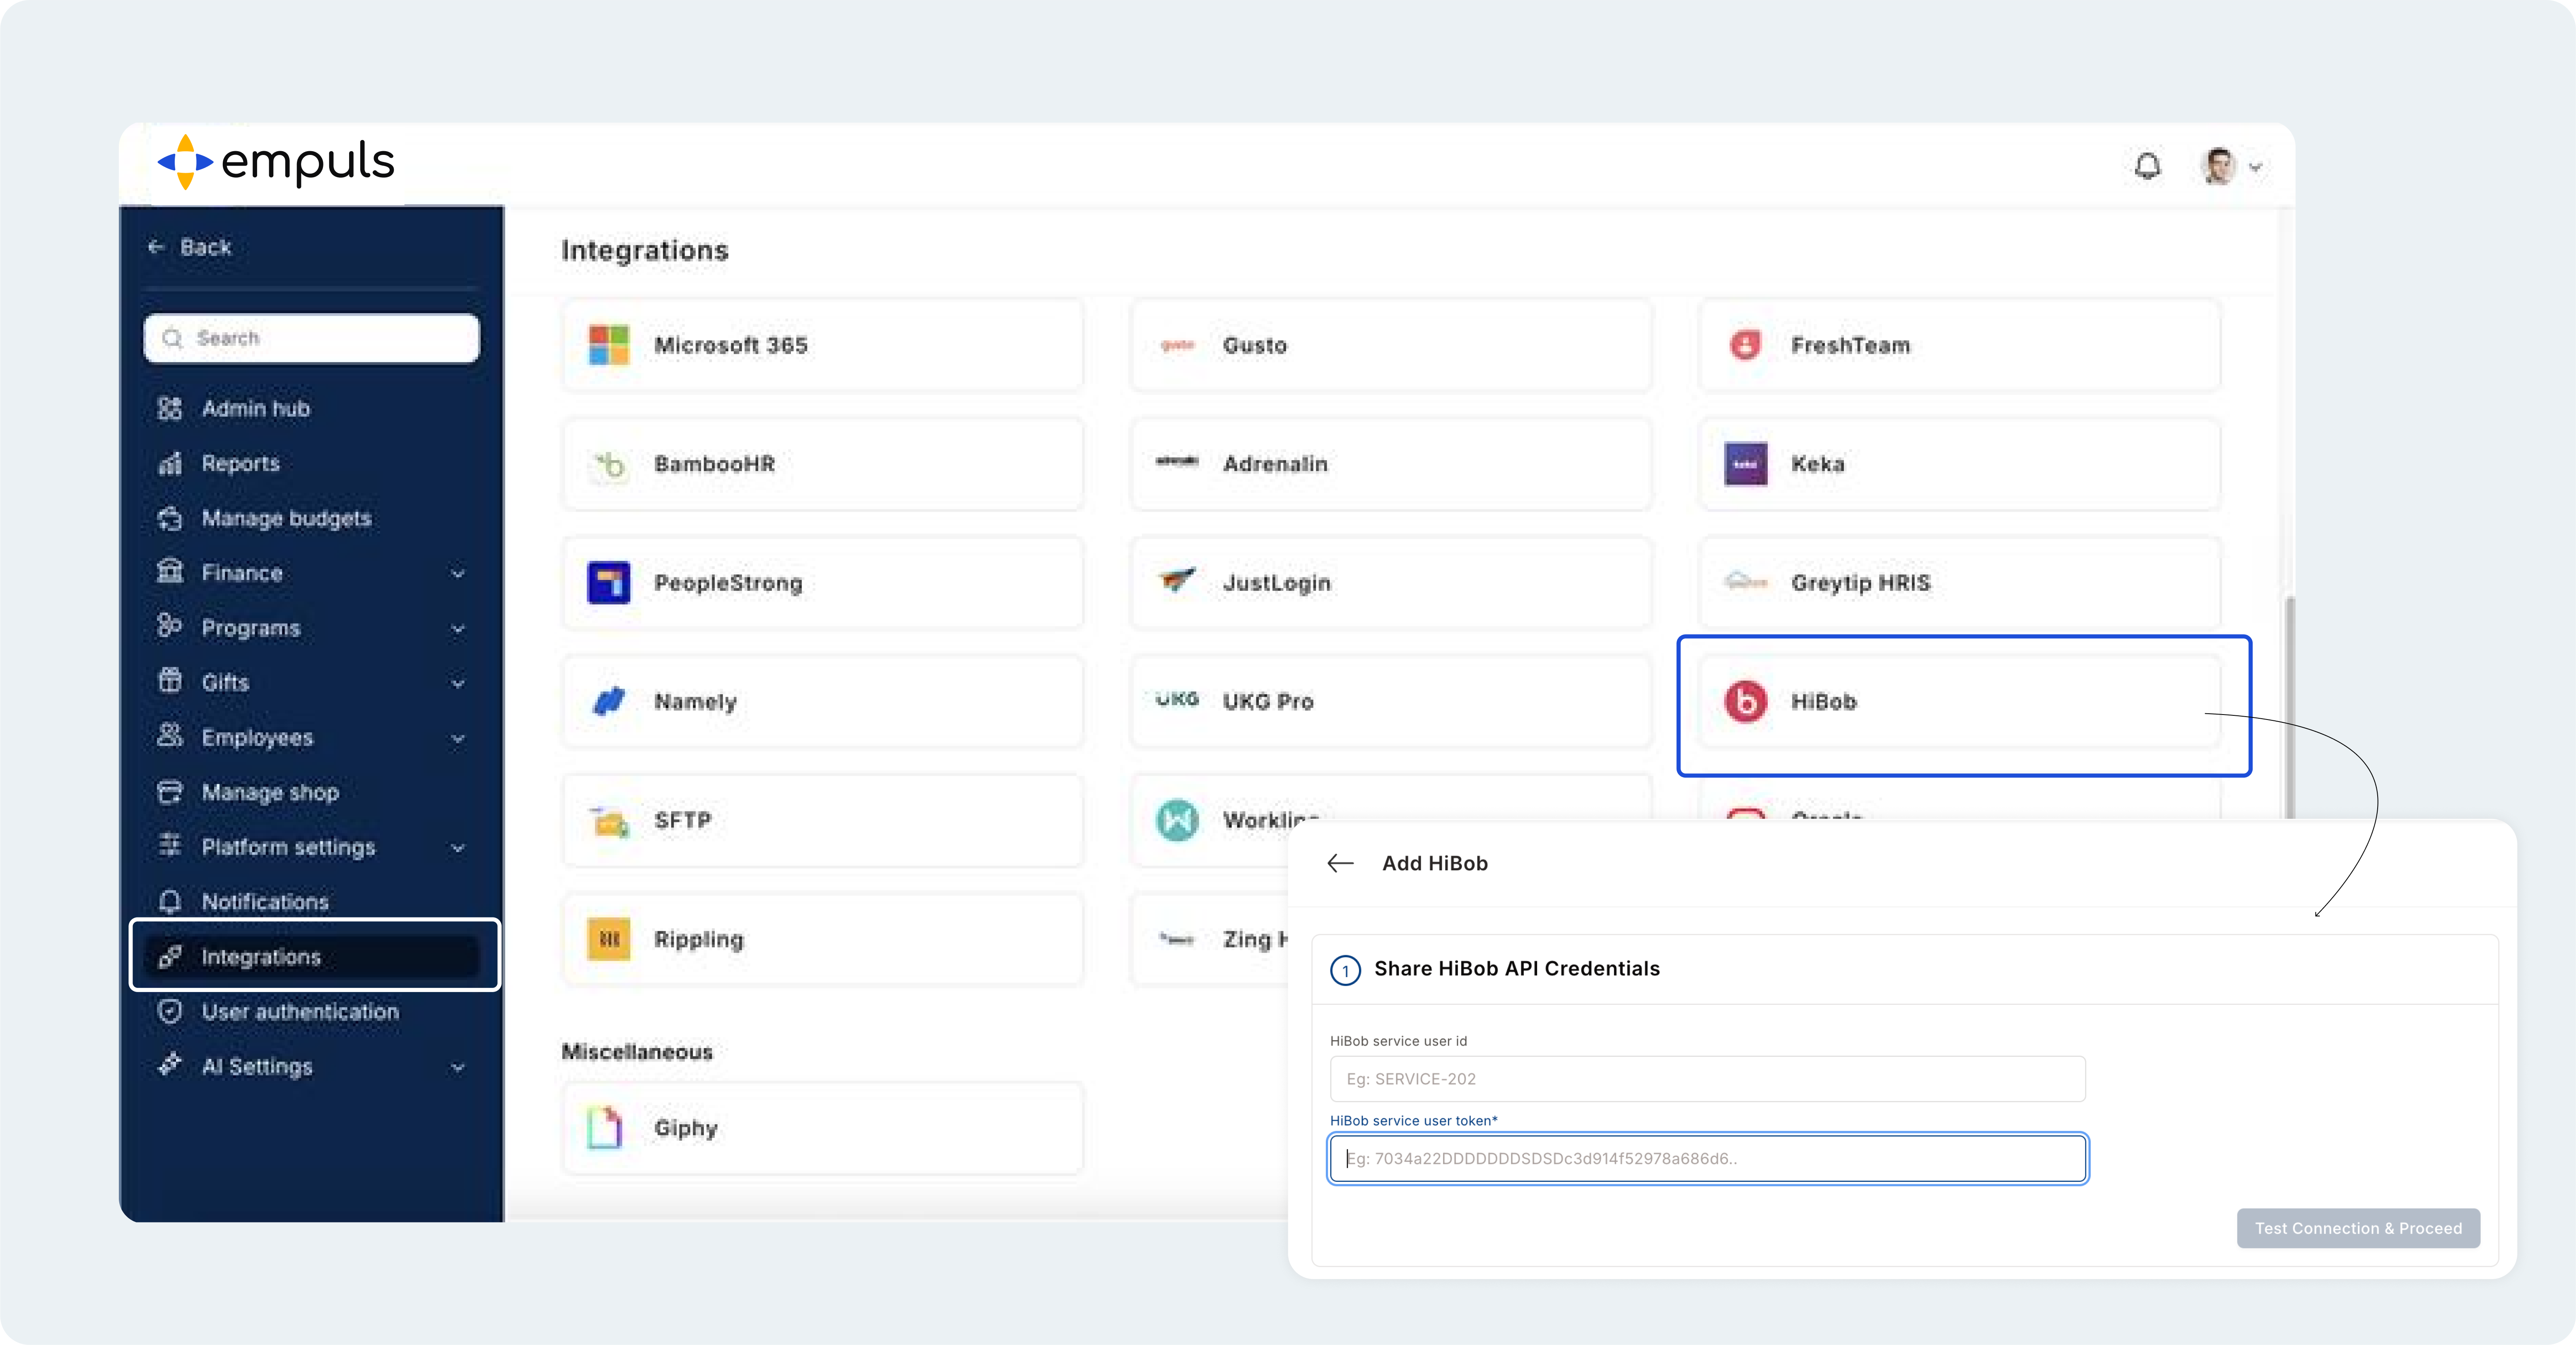Click the Reports chart icon
This screenshot has width=2576, height=1345.
click(170, 463)
